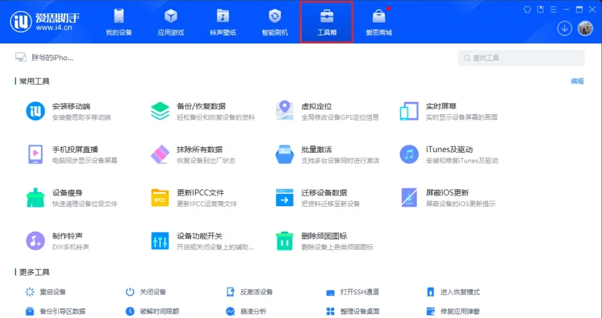Choose 反激活设备 tool
Viewport: 602px width, 318px height.
pos(249,292)
